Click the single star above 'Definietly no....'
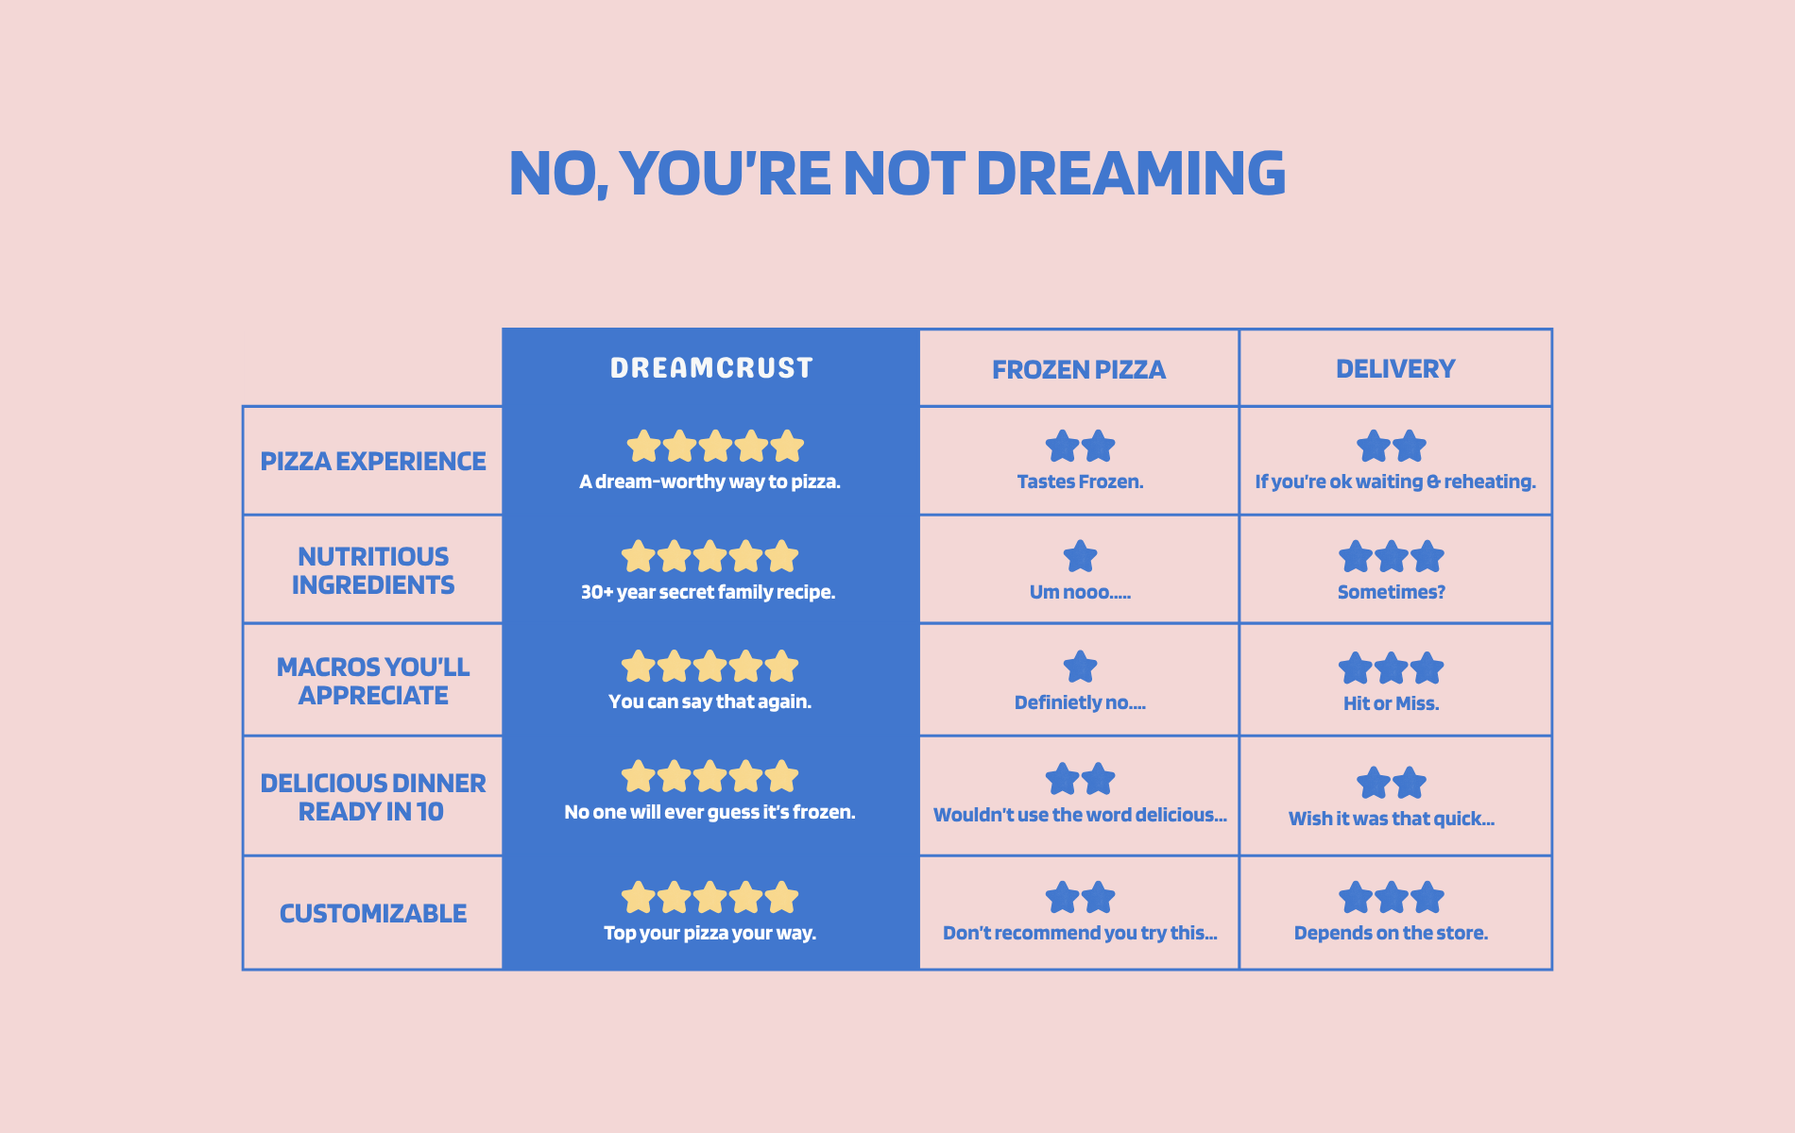Viewport: 1795px width, 1133px height. pos(1080,668)
